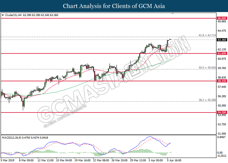Click the 26 Mar 20:00 time label
228x163 pixels.
coord(120,160)
